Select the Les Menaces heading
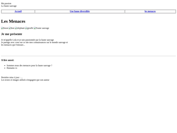The width and height of the screenshot is (177, 133). [x=13, y=21]
